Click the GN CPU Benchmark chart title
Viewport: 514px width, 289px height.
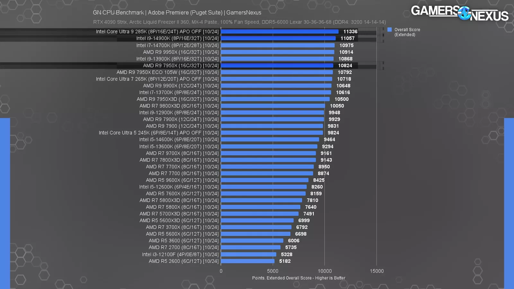point(177,13)
